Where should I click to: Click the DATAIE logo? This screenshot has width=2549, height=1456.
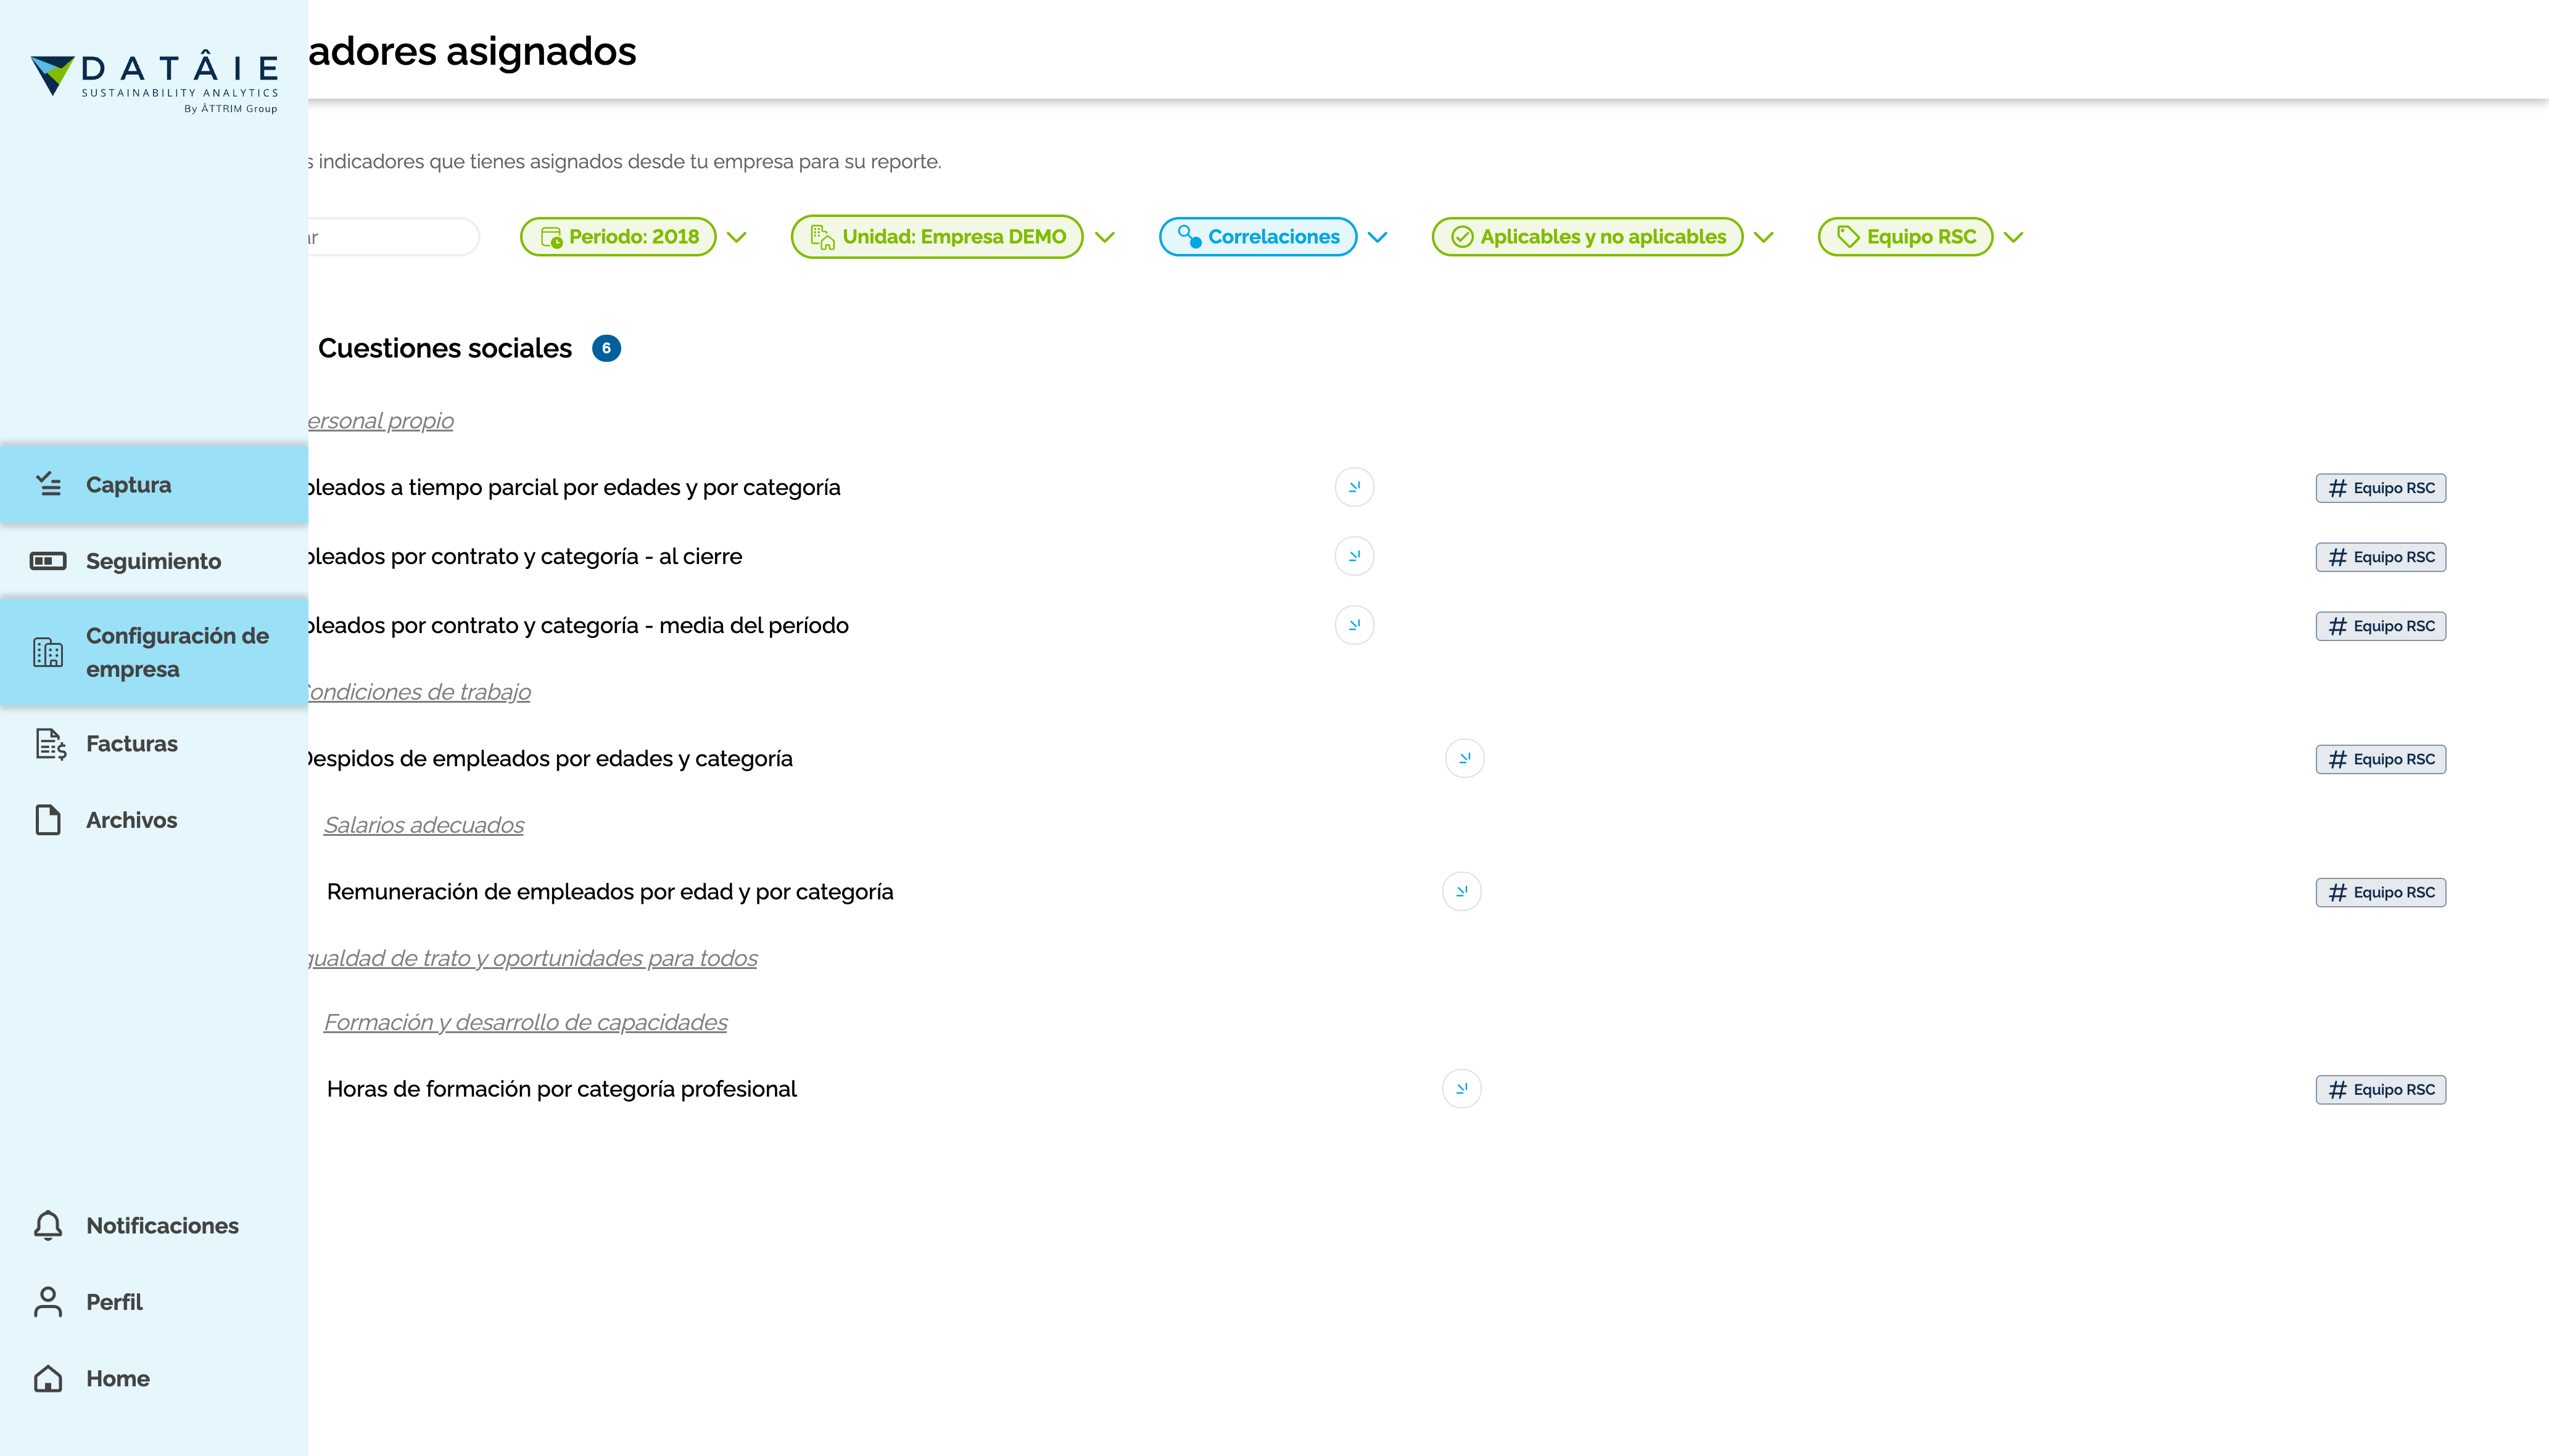point(154,80)
